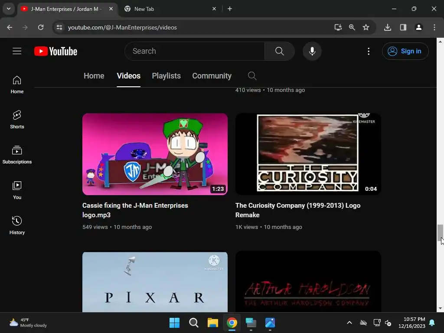Viewport: 444px width, 333px height.
Task: Click title 'Cassie fixing the J-Man Enterprises logo.mp3'
Action: click(135, 210)
